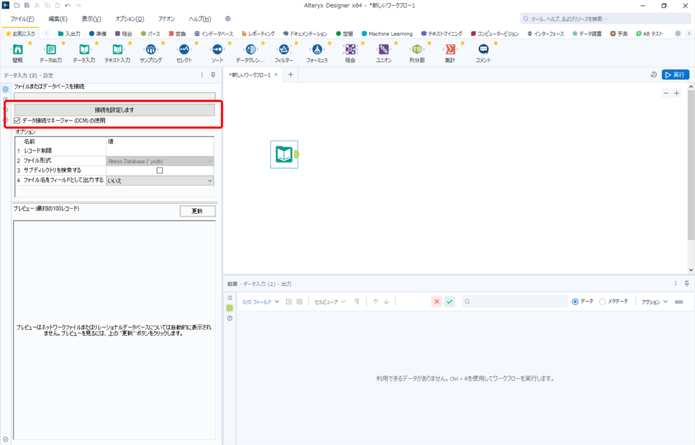Click the レコード制限 value cell
The image size is (695, 445).
click(x=160, y=151)
